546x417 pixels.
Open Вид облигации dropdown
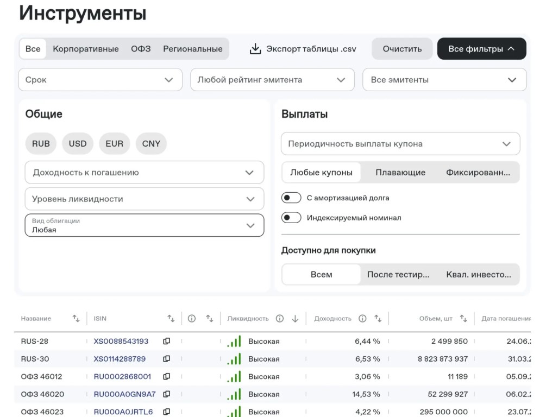point(145,225)
